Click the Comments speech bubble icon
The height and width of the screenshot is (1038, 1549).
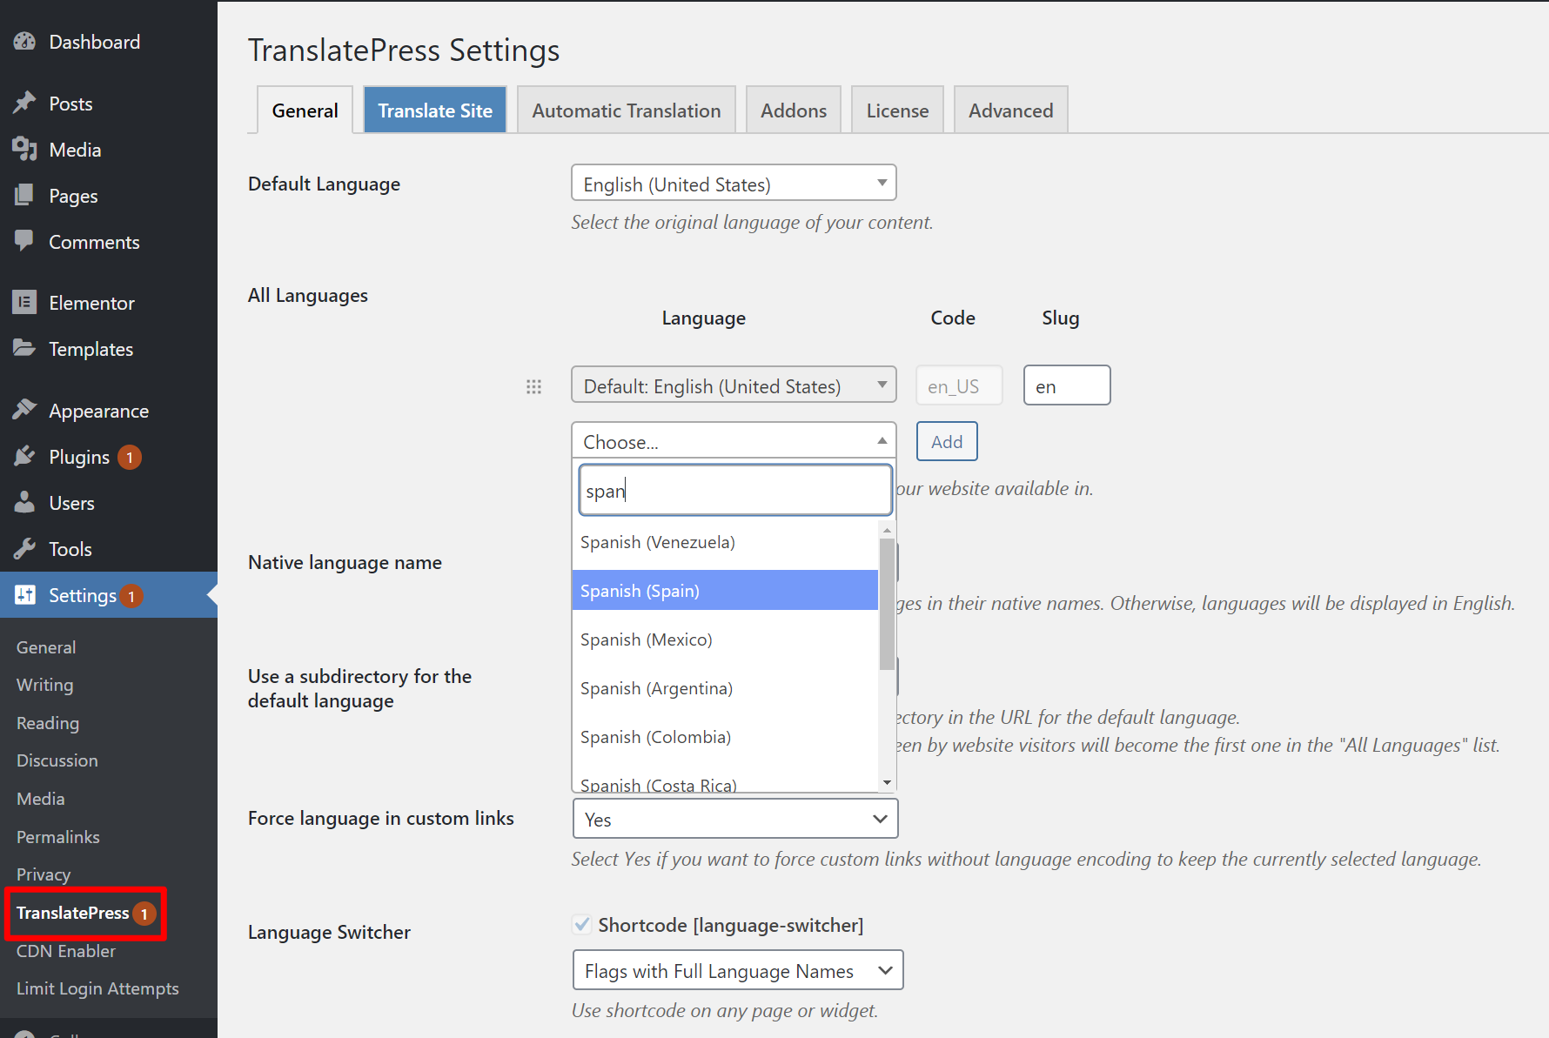(x=24, y=242)
